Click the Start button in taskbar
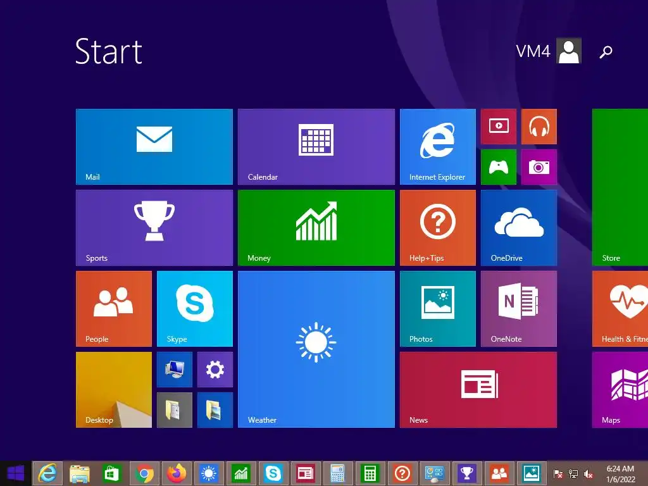The width and height of the screenshot is (648, 486). tap(16, 473)
